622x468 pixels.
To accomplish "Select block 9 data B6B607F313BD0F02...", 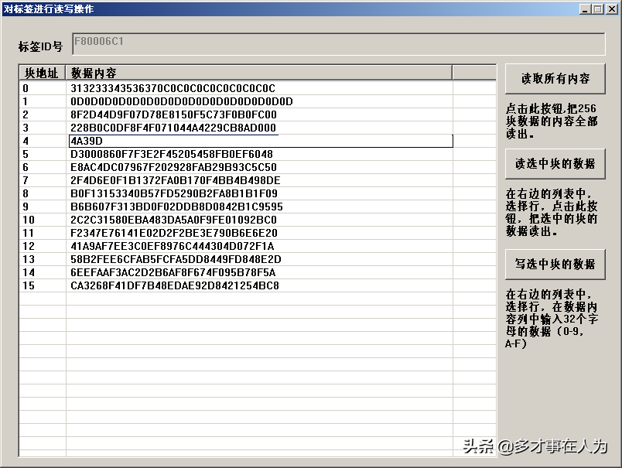I will pyautogui.click(x=176, y=207).
